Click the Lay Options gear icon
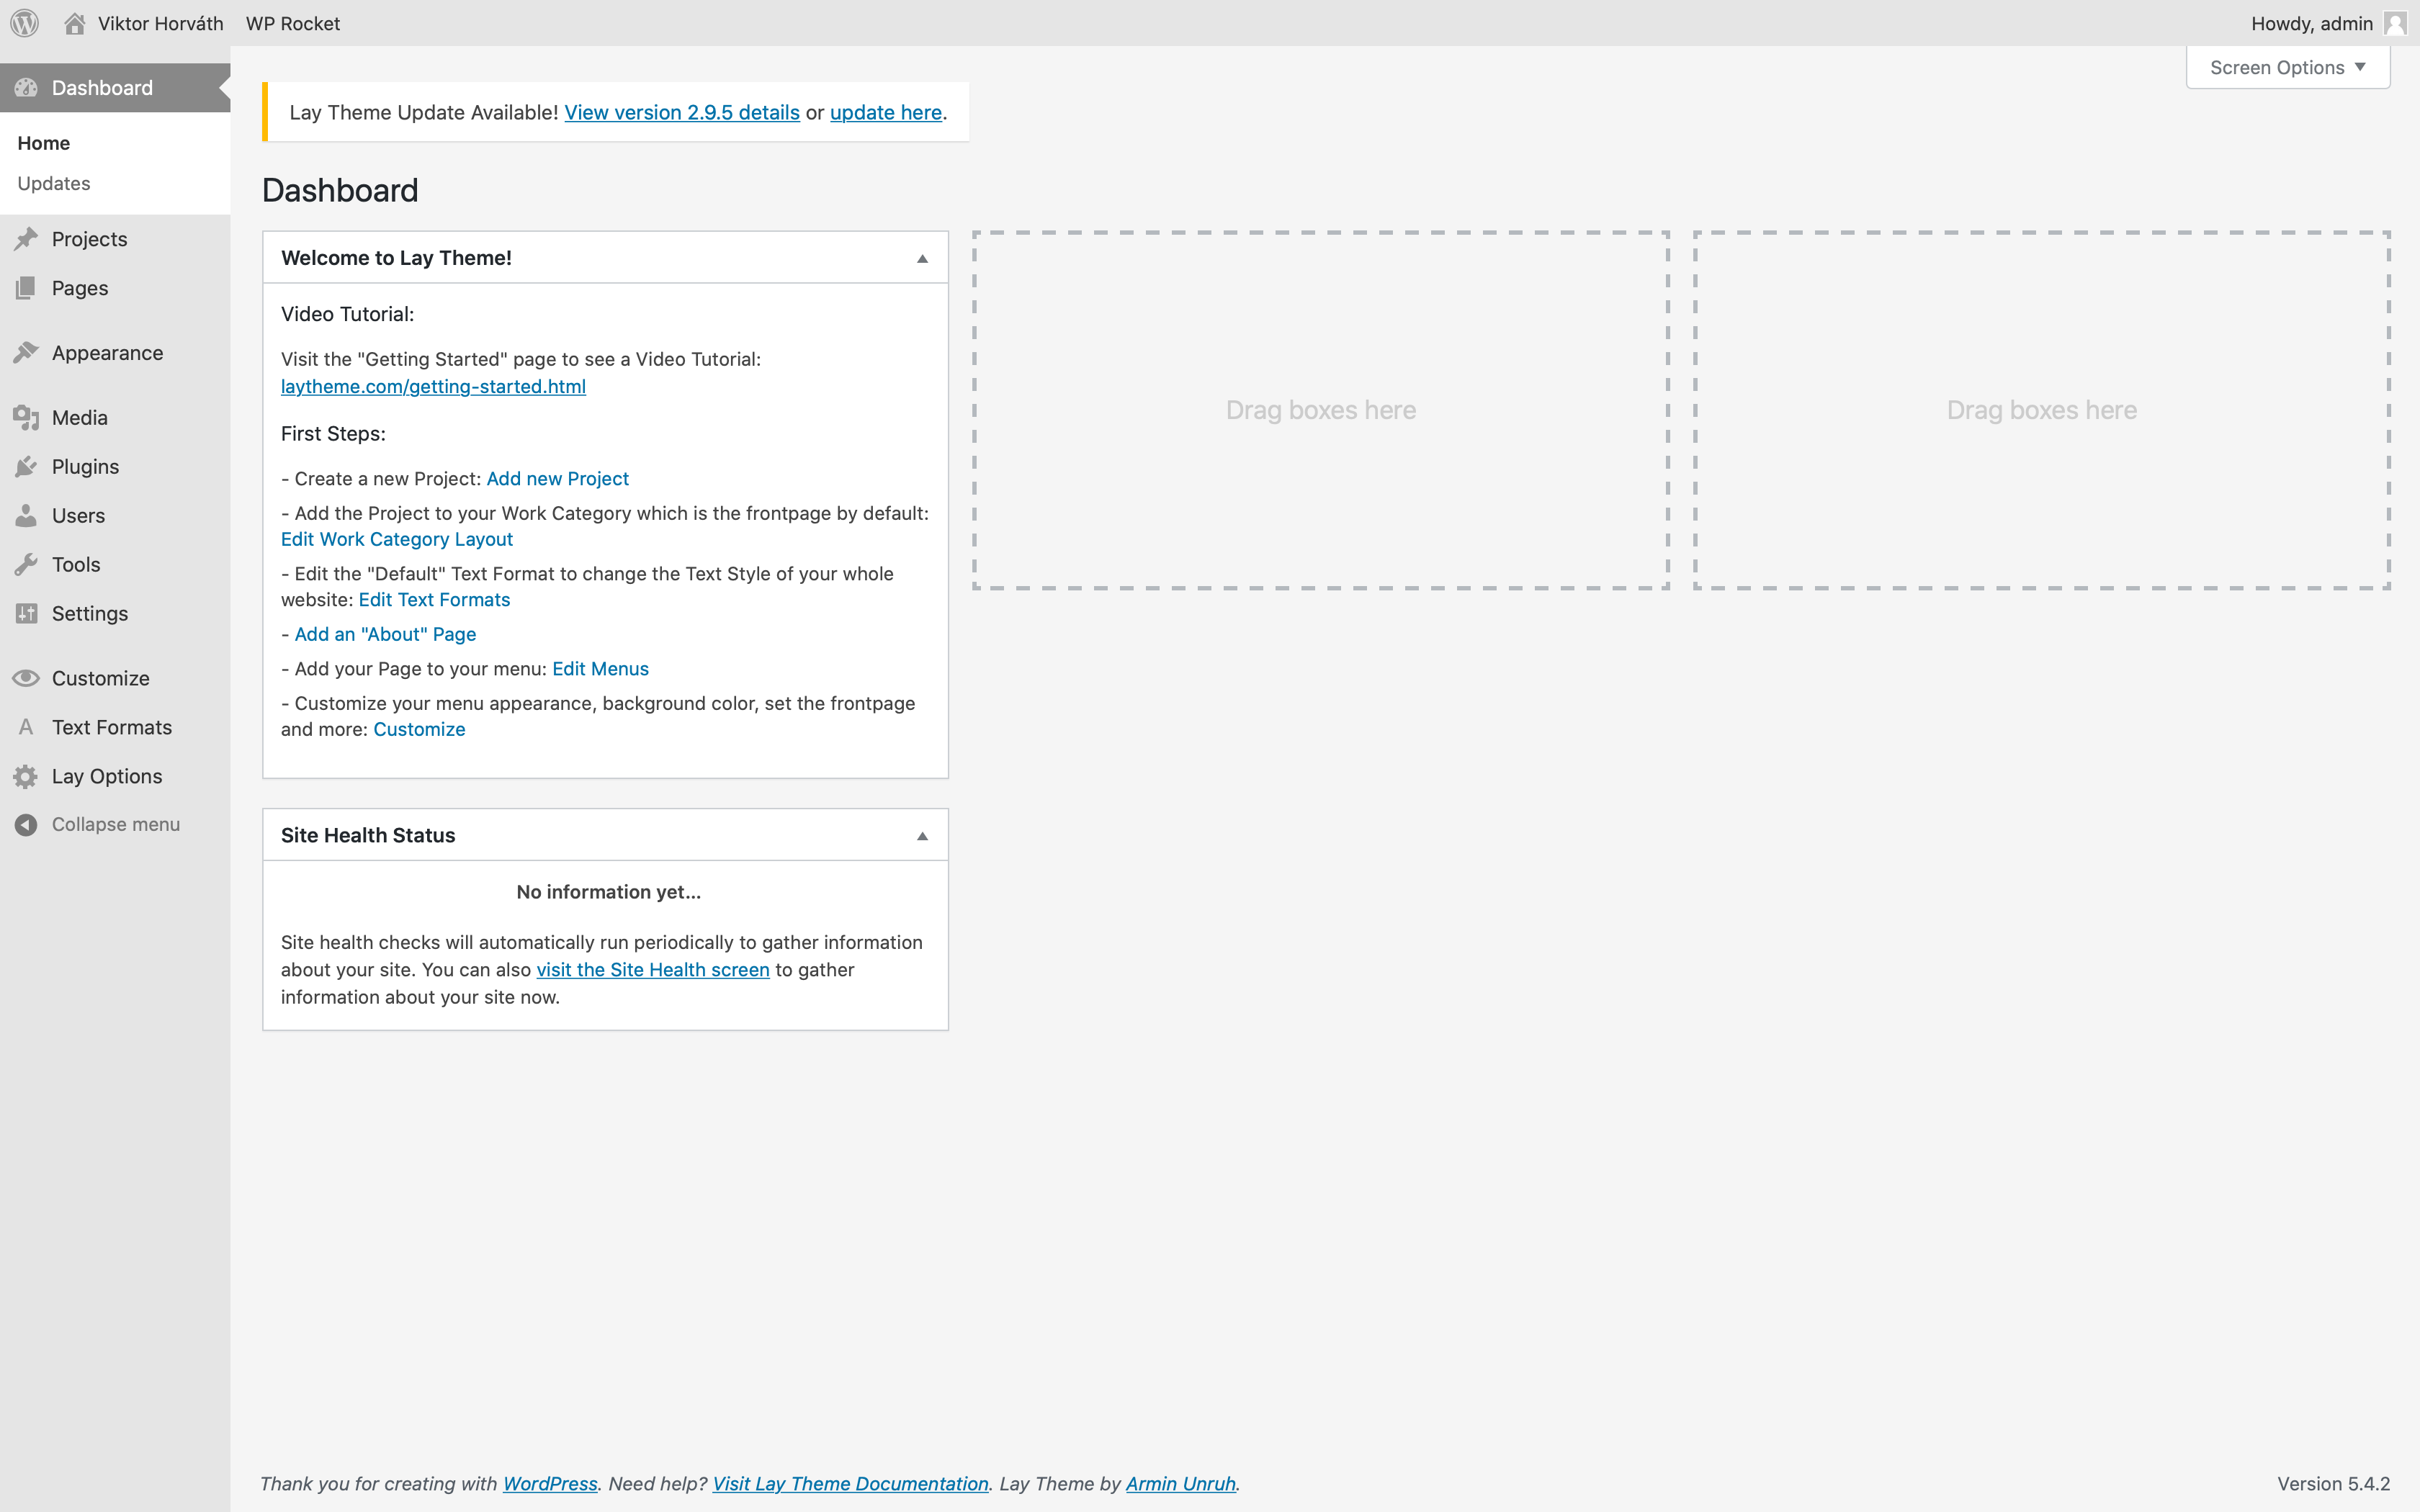 point(26,777)
